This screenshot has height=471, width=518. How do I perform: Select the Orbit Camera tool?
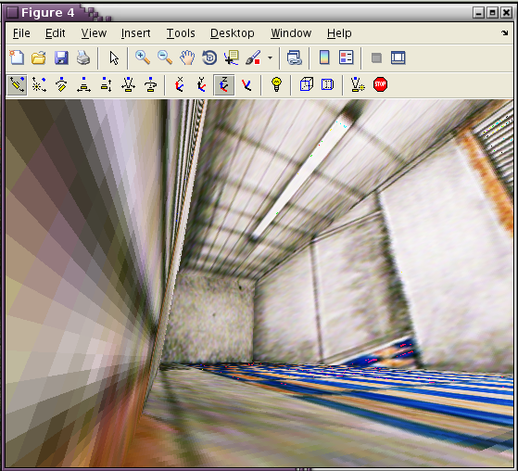[x=18, y=85]
